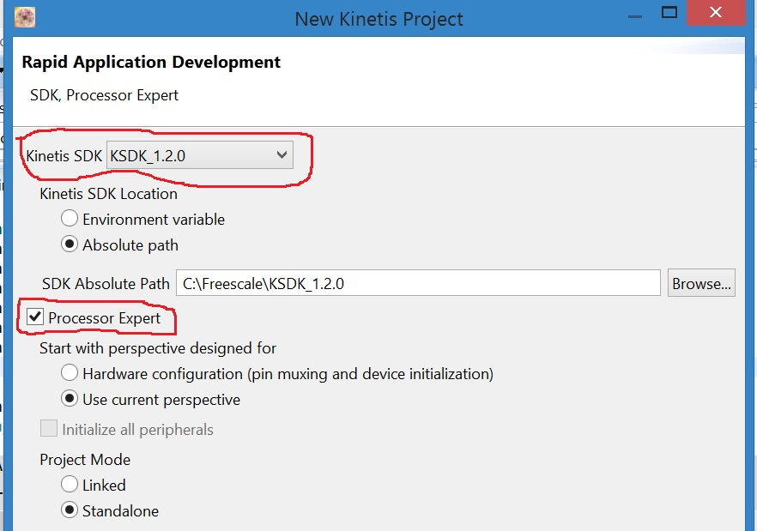This screenshot has width=757, height=531.
Task: Open the Kinetis SDK version dropdown
Action: 199,155
